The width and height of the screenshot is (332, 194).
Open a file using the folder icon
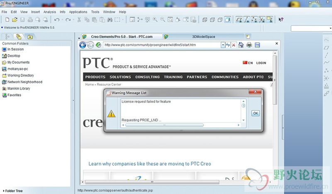(15, 19)
